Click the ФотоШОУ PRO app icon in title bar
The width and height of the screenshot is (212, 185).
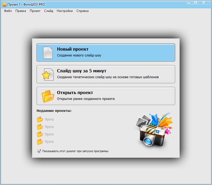4,4
